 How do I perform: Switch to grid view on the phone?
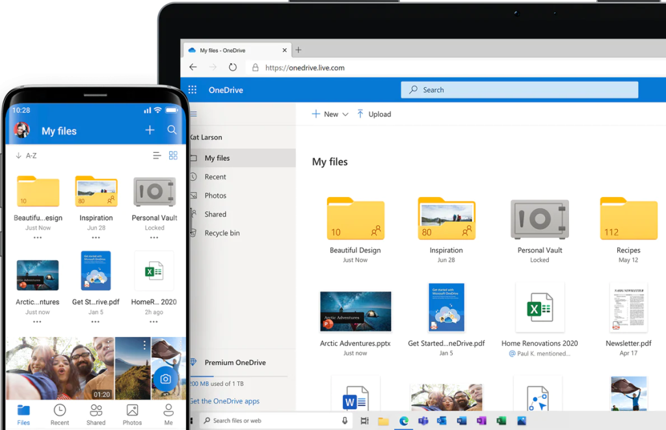click(x=173, y=155)
